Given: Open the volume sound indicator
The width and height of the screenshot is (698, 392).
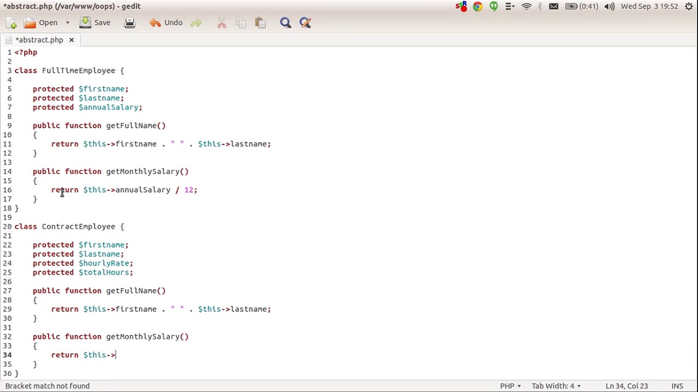Looking at the screenshot, I should pyautogui.click(x=609, y=6).
